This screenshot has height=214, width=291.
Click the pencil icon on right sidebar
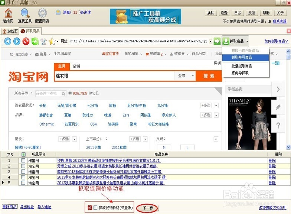[278, 107]
